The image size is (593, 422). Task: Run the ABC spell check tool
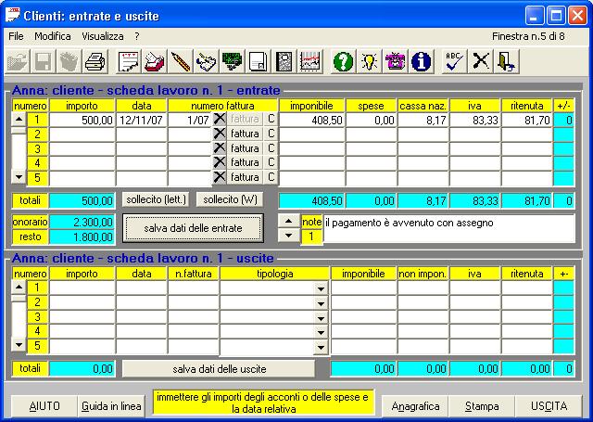click(454, 62)
